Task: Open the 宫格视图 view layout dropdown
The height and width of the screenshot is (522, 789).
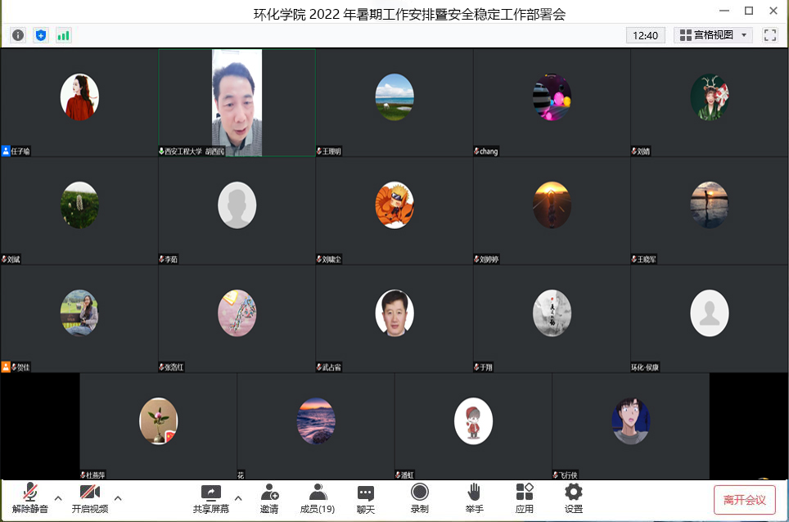Action: (x=713, y=35)
